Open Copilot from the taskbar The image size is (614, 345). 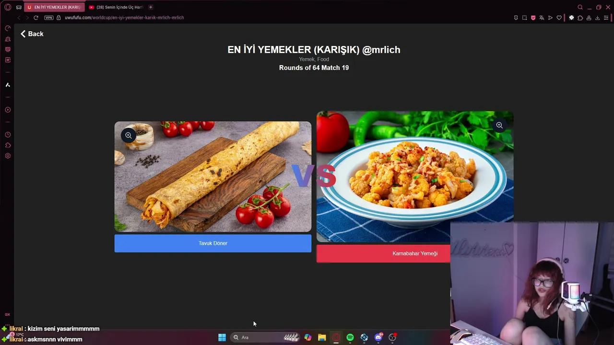[x=308, y=337]
